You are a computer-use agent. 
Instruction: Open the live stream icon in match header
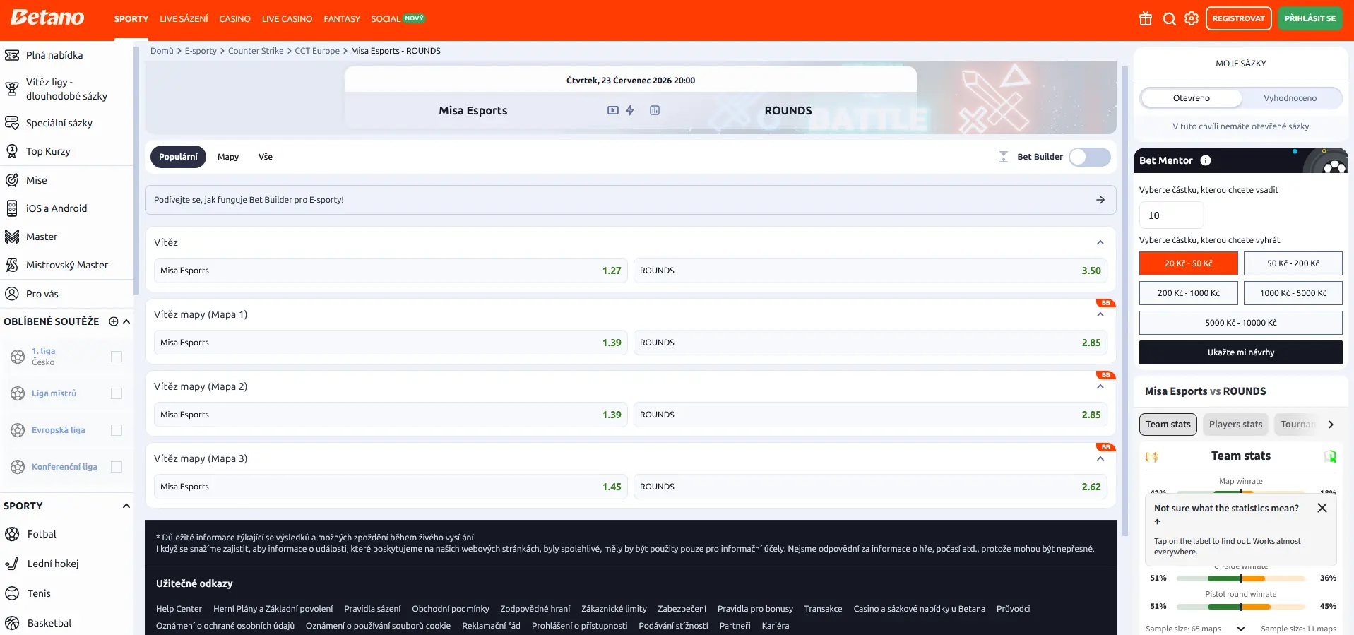click(613, 110)
